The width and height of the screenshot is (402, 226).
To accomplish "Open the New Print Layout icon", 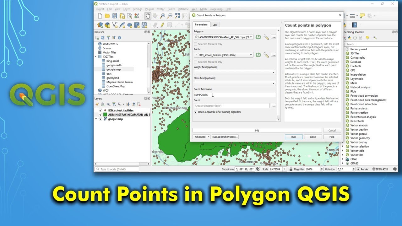I will pyautogui.click(x=122, y=16).
